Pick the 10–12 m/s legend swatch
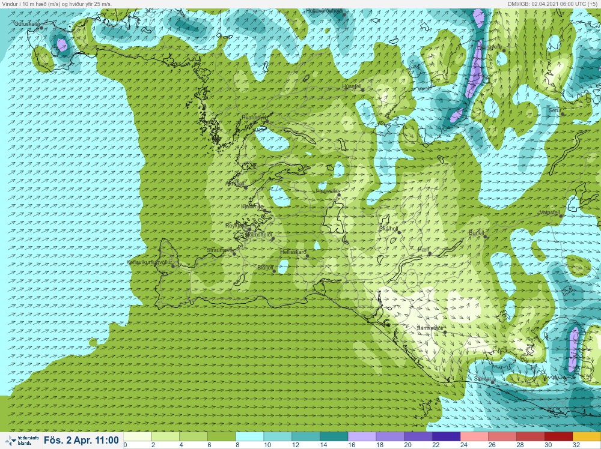 (278, 437)
